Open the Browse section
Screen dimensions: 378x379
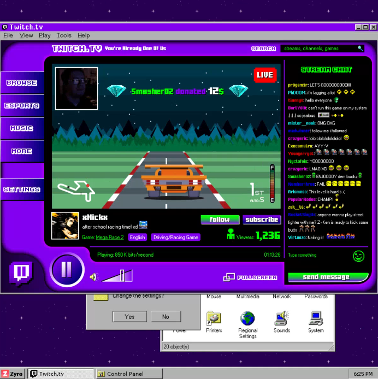pos(22,83)
